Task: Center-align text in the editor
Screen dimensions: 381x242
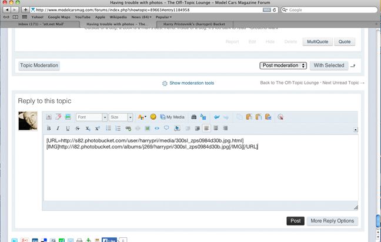Action: point(216,128)
